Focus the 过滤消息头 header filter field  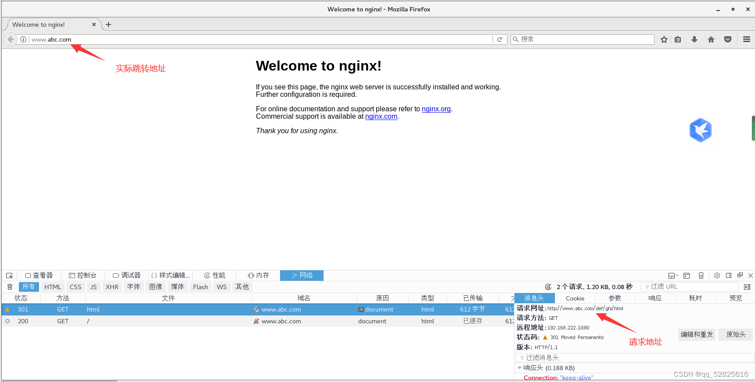tap(635, 358)
